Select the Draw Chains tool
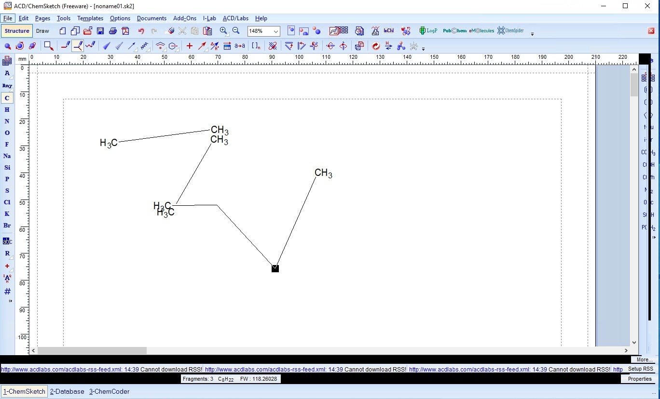 [90, 46]
